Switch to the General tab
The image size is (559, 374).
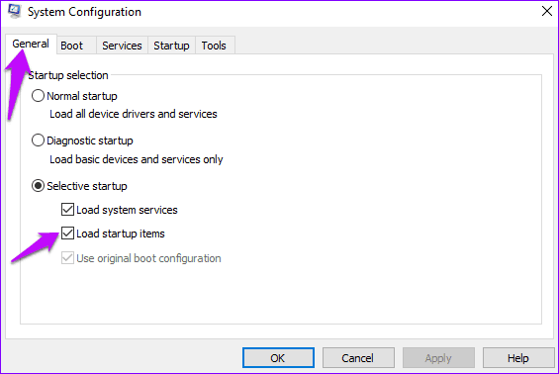click(x=31, y=44)
